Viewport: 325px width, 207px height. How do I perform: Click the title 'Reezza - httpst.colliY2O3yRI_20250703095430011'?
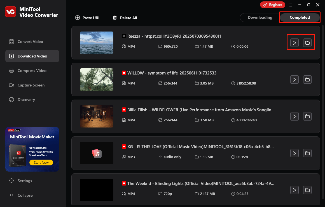pyautogui.click(x=174, y=36)
